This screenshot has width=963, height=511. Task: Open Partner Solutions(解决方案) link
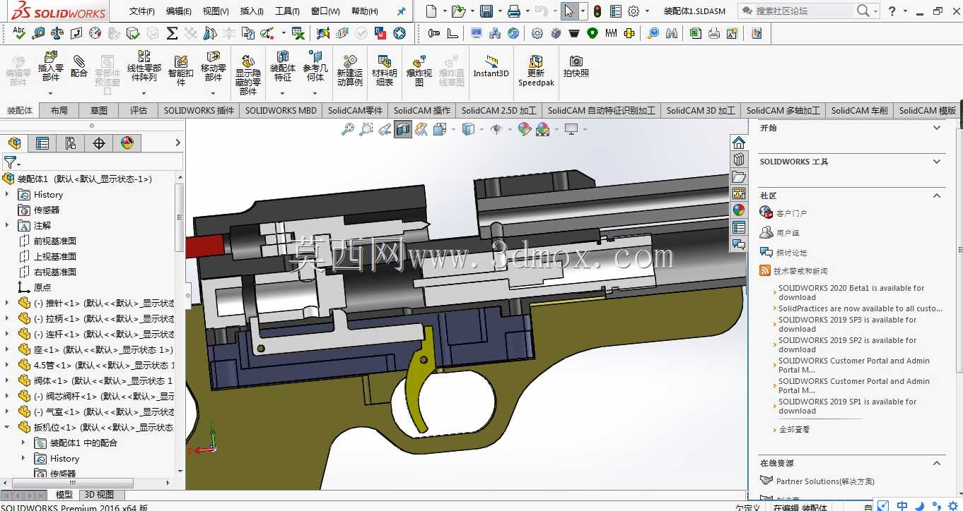pos(825,481)
